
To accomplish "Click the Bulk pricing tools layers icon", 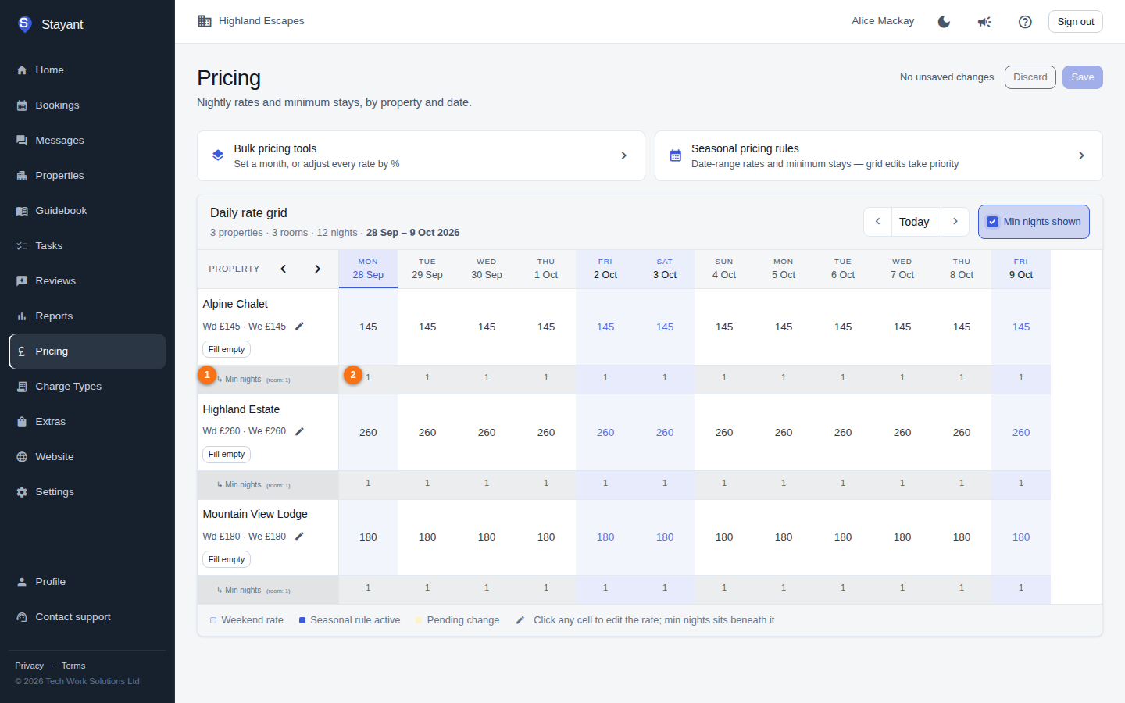I will [x=218, y=155].
